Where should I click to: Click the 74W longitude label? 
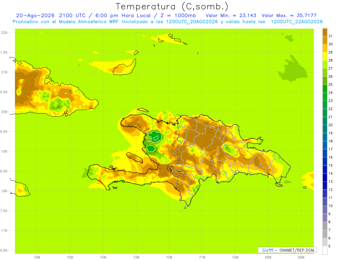coord(103,257)
